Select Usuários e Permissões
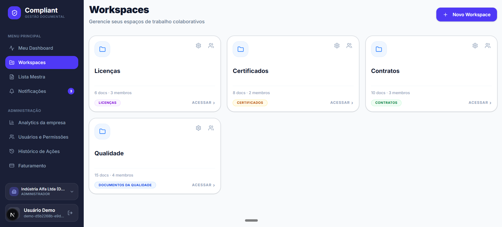Screen dimensions: 502x227 pyautogui.click(x=43, y=137)
